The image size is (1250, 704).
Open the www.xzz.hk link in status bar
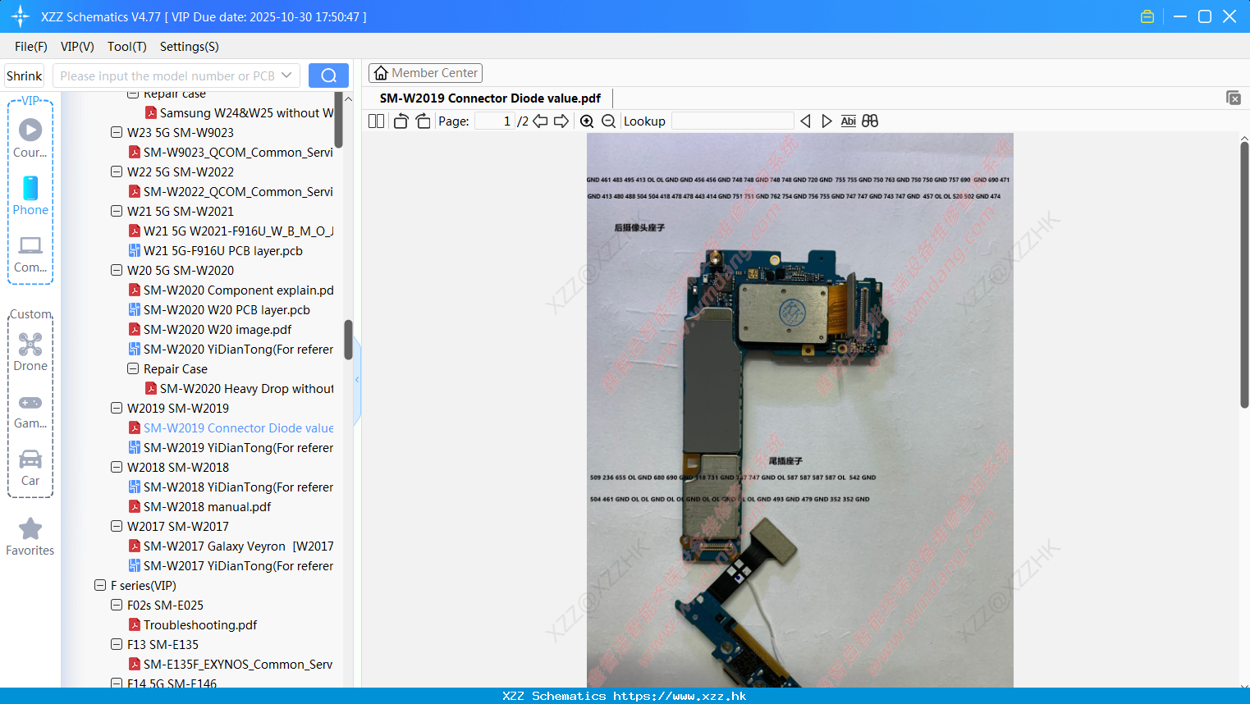[x=680, y=696]
